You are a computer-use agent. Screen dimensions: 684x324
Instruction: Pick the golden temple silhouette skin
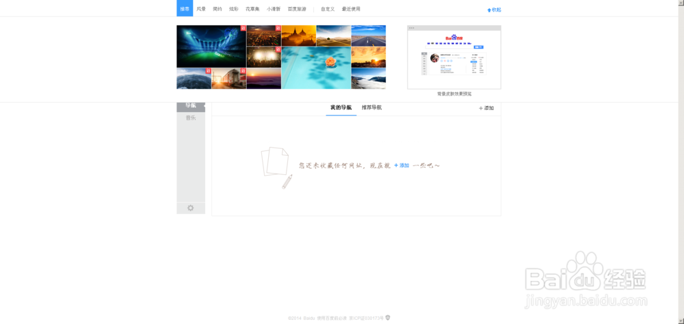click(x=299, y=36)
